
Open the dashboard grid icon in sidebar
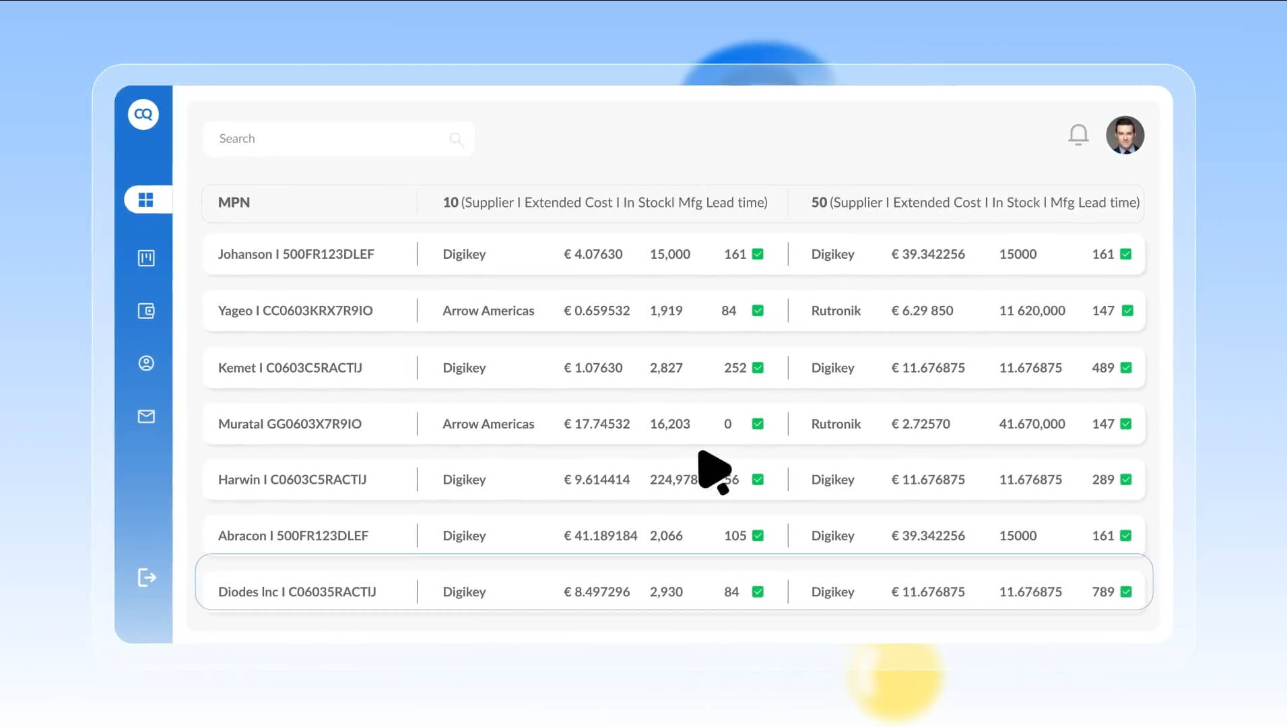(145, 200)
